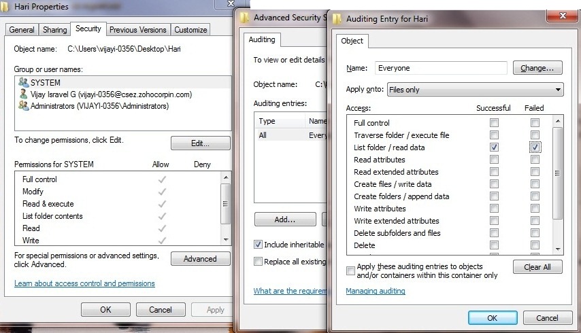The height and width of the screenshot is (333, 581).
Task: Click the Name column header in auditing entries
Action: (x=317, y=121)
